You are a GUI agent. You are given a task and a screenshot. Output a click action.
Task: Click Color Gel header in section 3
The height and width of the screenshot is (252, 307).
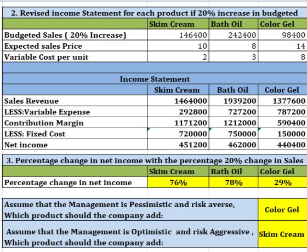pos(282,171)
